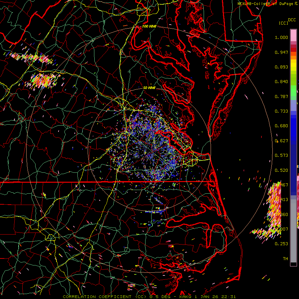The width and height of the screenshot is (299, 299).
Task: Click the 0.787 scale value
Action: [281, 96]
